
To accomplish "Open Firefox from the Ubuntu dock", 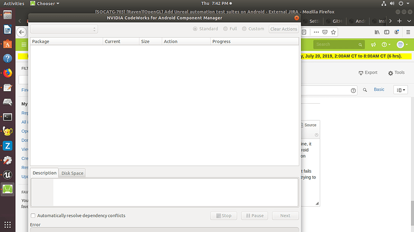I will coord(7,73).
